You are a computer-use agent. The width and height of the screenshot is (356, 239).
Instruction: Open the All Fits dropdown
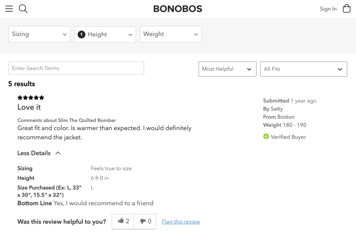303,69
